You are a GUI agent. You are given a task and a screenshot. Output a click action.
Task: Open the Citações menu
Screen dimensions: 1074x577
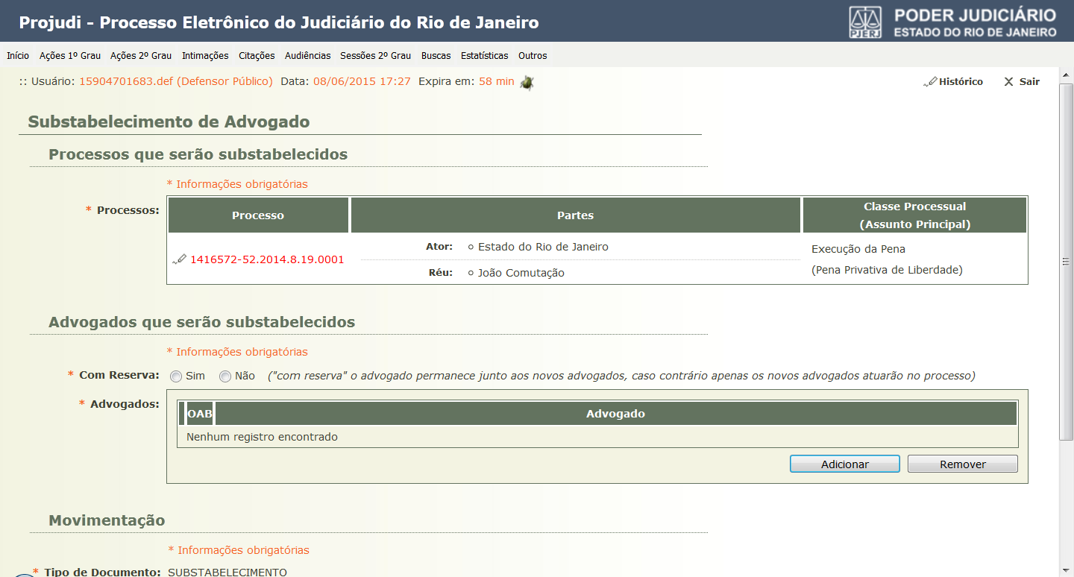[257, 56]
